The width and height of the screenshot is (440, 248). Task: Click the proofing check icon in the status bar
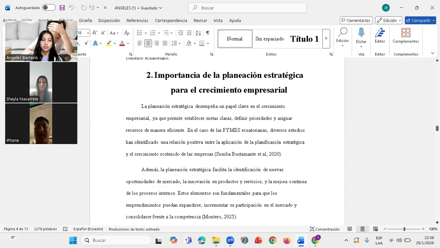(x=65, y=229)
